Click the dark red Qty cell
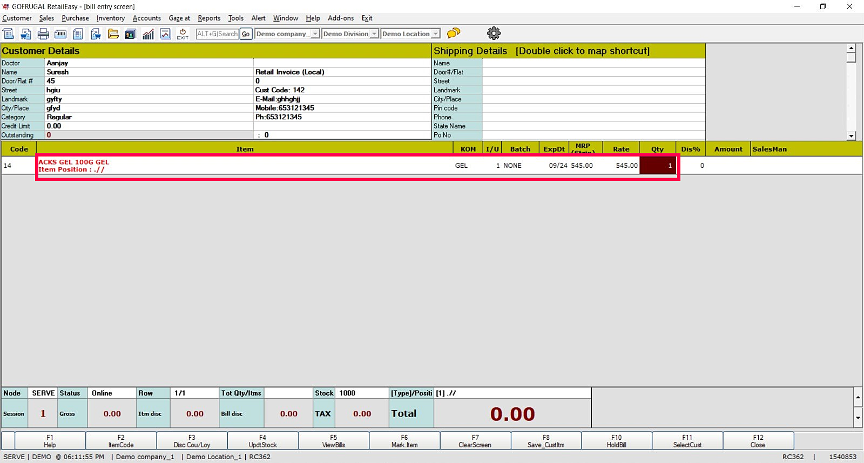The width and height of the screenshot is (864, 463). 657,166
